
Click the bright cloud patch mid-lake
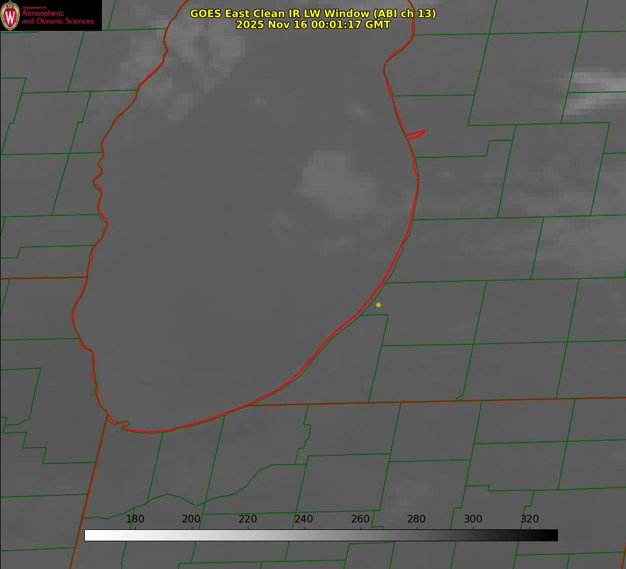333,179
